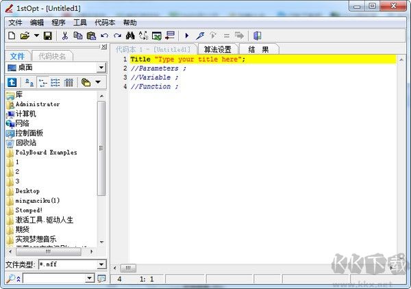411x289 pixels.
Task: Redo the last edit
Action: (x=117, y=36)
